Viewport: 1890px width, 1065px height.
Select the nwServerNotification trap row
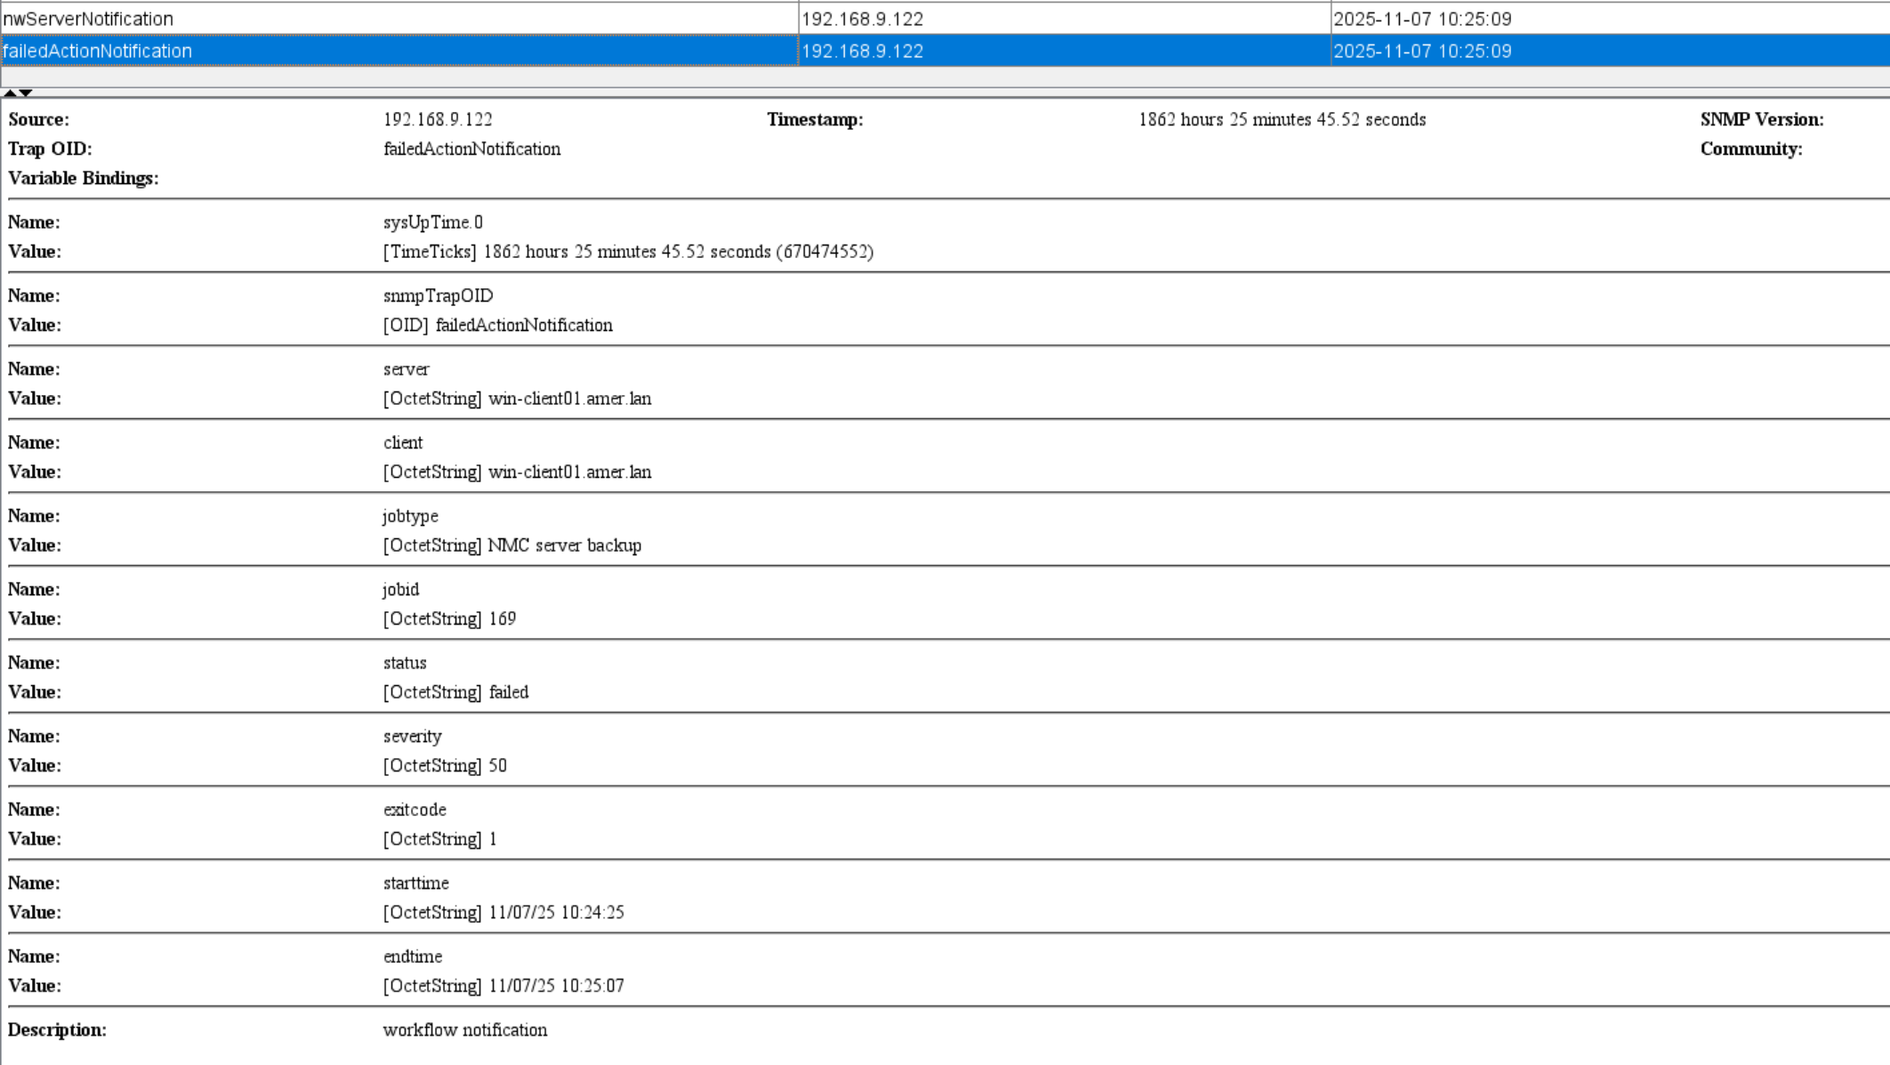click(x=88, y=19)
